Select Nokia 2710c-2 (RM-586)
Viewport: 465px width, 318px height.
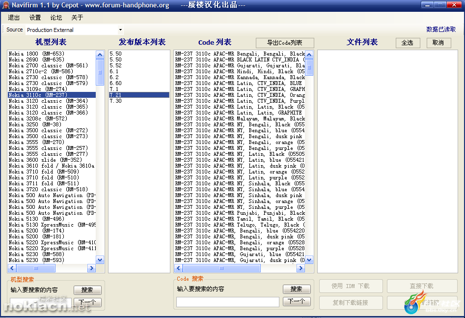52,72
